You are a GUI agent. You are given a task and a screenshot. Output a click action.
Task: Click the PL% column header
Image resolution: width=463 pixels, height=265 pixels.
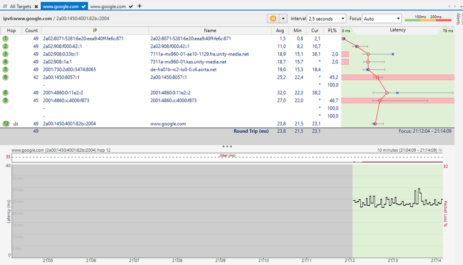pos(332,31)
